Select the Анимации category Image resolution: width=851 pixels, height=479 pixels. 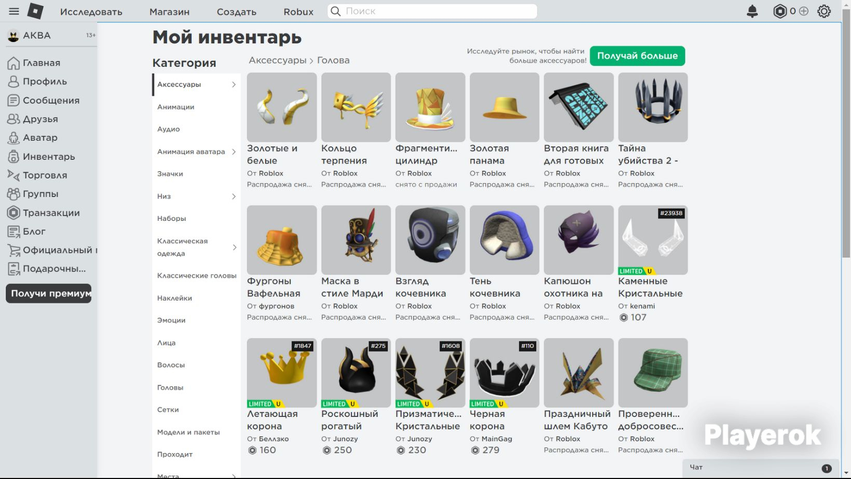click(175, 107)
